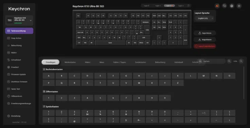Viewport: 250px width, 128px height.
Task: Open the Individuell tab
Action: (x=179, y=62)
